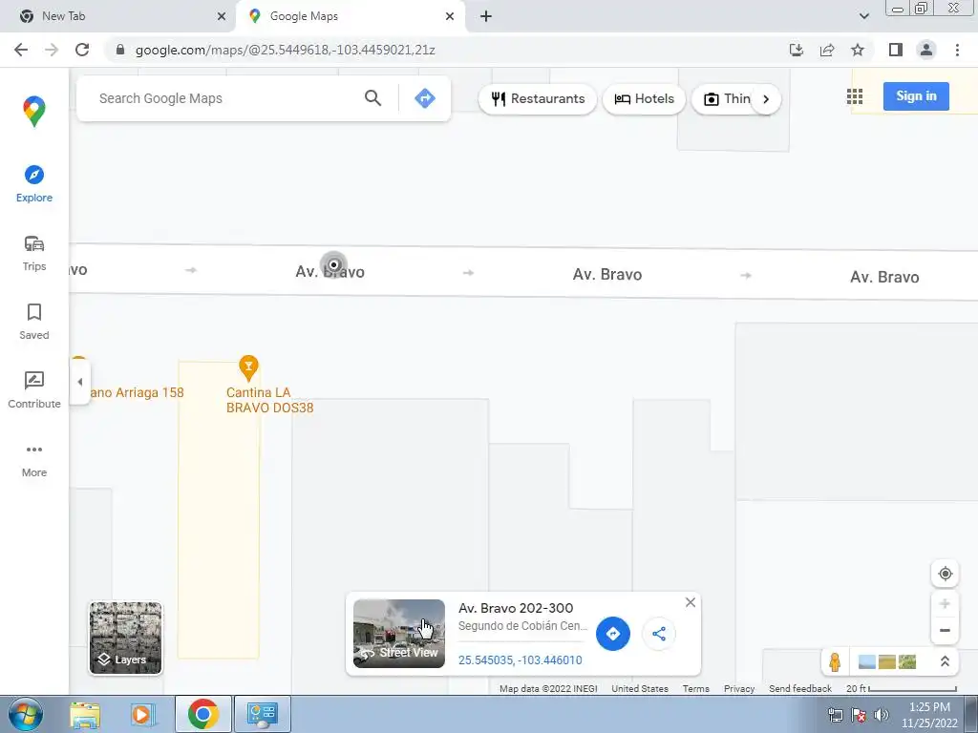Bookmark this page with star

click(x=858, y=50)
